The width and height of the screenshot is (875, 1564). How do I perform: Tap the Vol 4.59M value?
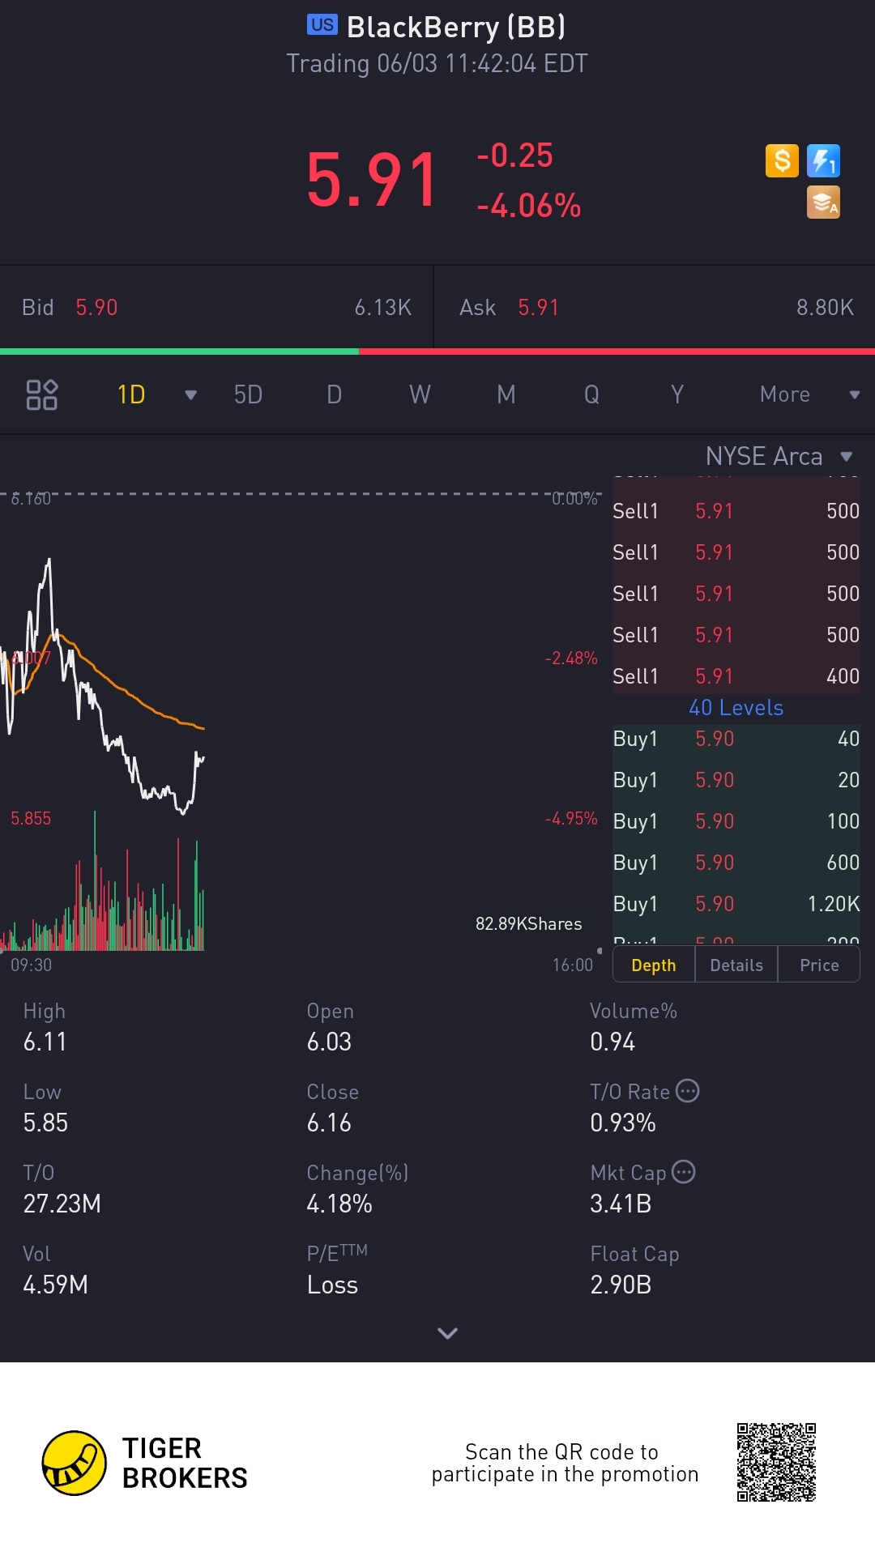[x=55, y=1285]
